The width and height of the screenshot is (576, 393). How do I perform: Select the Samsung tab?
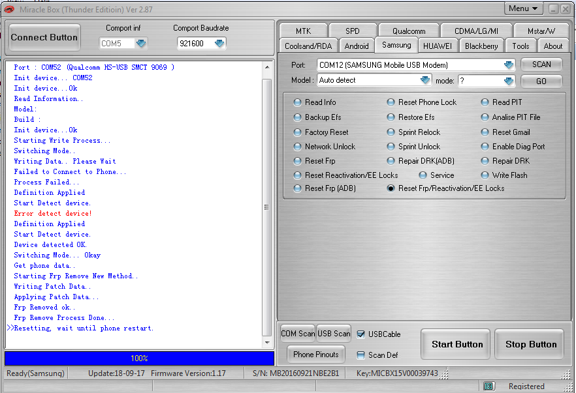(396, 45)
